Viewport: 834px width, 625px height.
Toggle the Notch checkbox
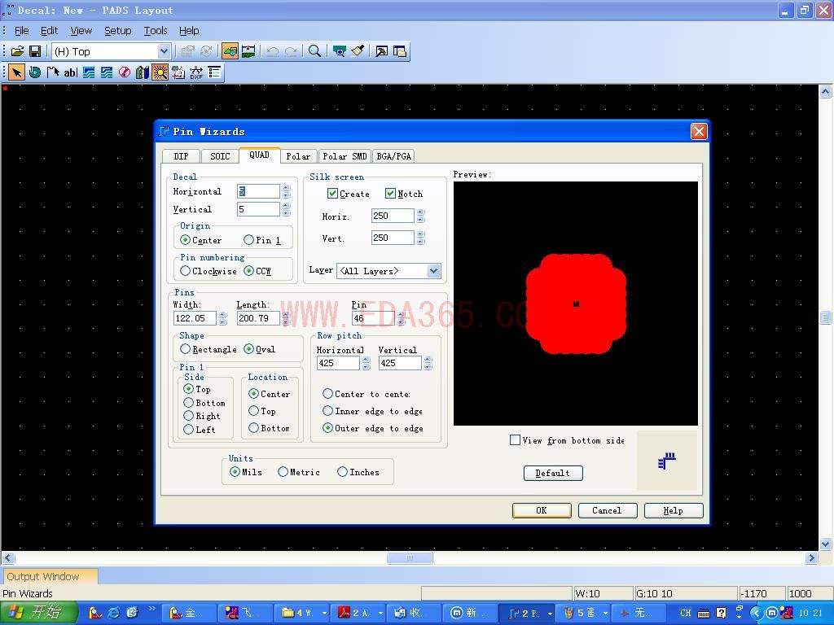pos(390,194)
